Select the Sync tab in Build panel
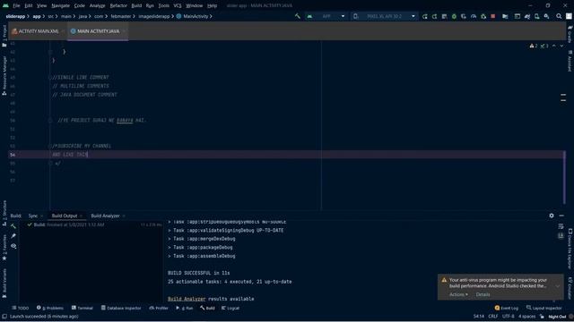The width and height of the screenshot is (574, 322). pyautogui.click(x=33, y=216)
